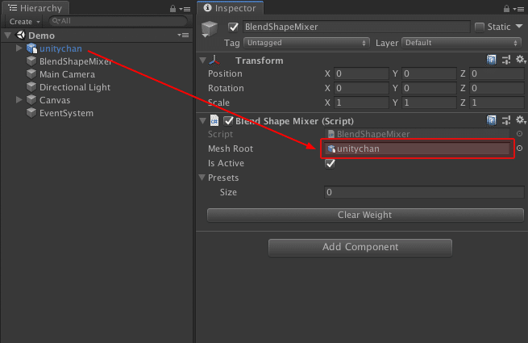Click the BlendShapeMixer cube icon in Hierarchy

(31, 61)
